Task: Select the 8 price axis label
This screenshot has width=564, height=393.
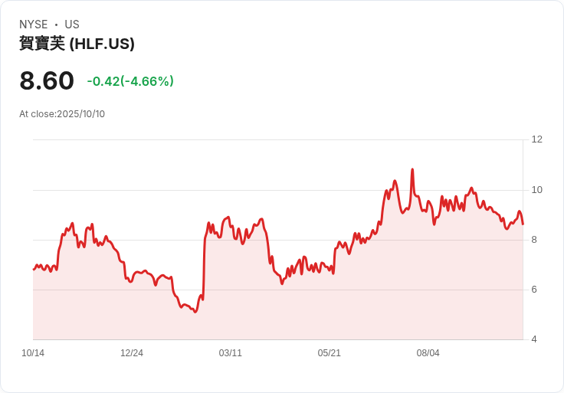Action: (534, 240)
